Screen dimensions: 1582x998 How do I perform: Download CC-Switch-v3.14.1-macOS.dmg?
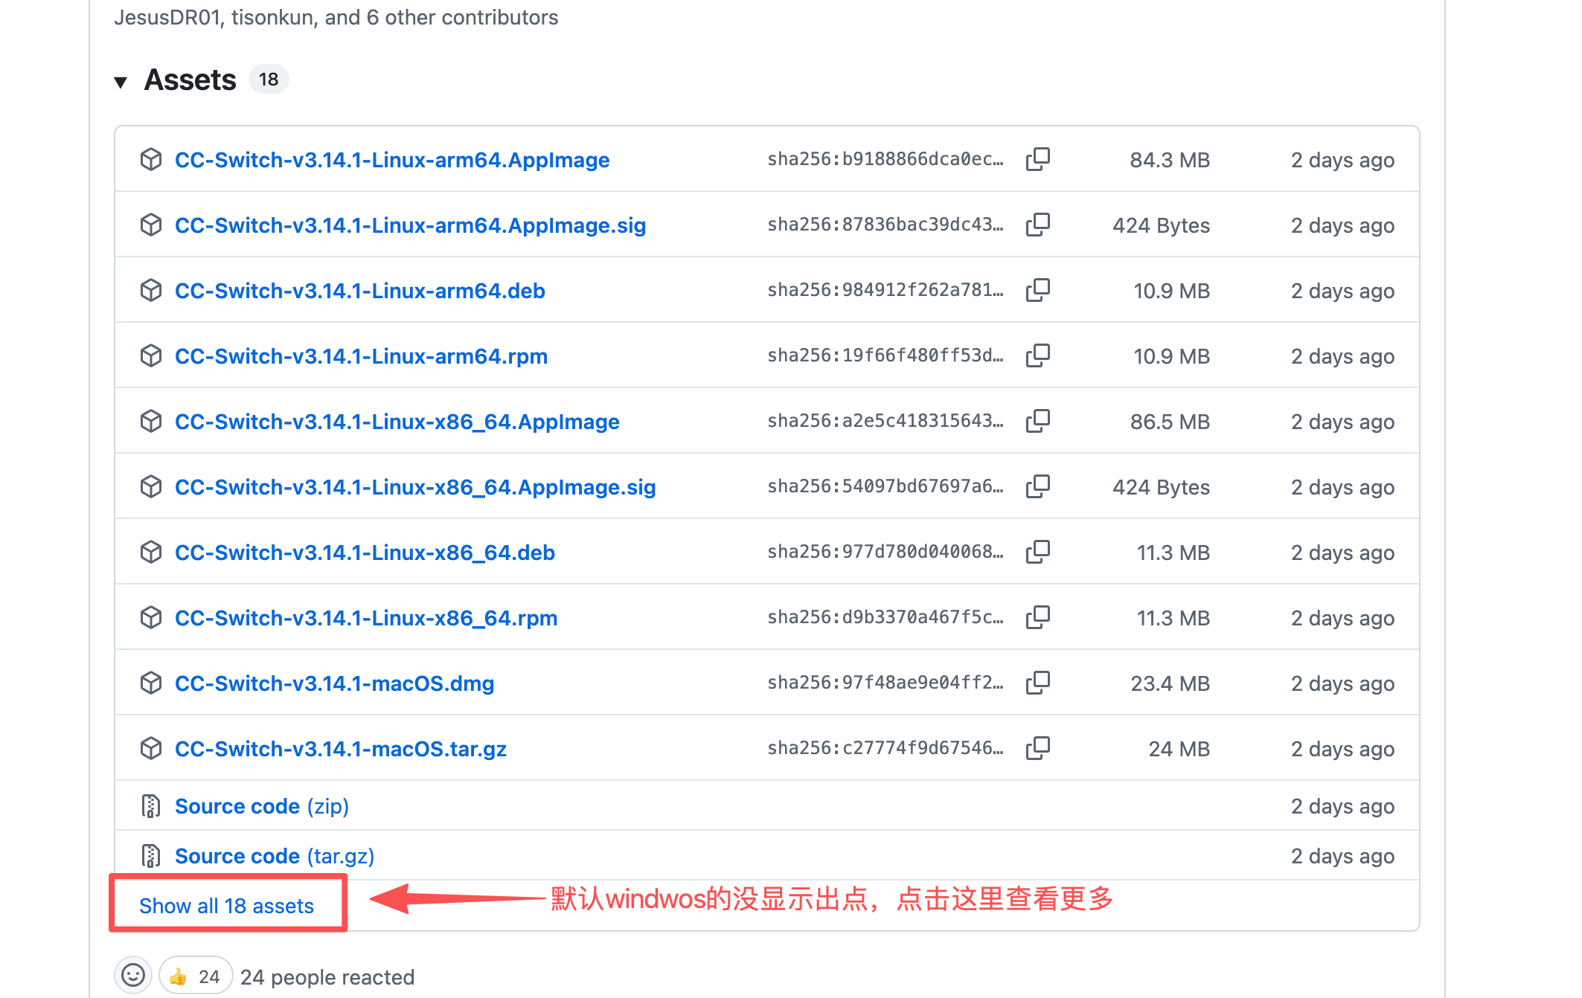coord(334,683)
